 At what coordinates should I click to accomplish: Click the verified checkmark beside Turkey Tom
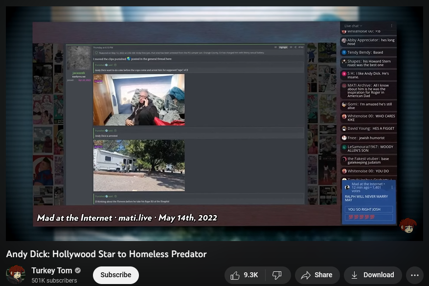(78, 270)
